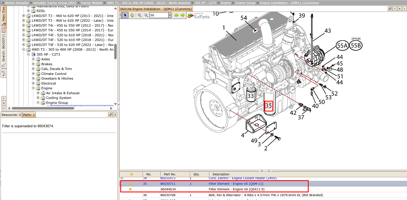Zoom in on the diagram
Screen dimensions: 407x200
pos(139,15)
